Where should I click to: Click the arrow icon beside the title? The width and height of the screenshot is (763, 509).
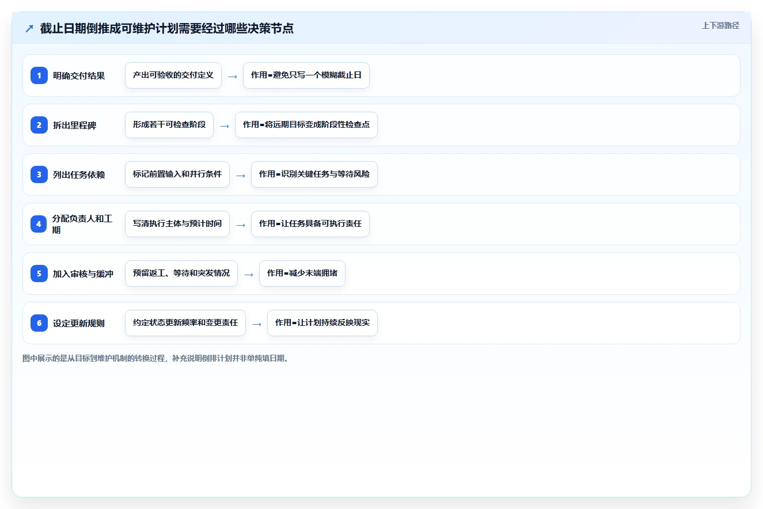pos(29,29)
